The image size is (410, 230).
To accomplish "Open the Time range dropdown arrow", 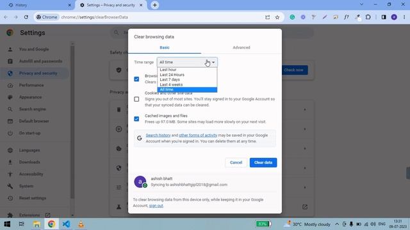I will tap(213, 63).
